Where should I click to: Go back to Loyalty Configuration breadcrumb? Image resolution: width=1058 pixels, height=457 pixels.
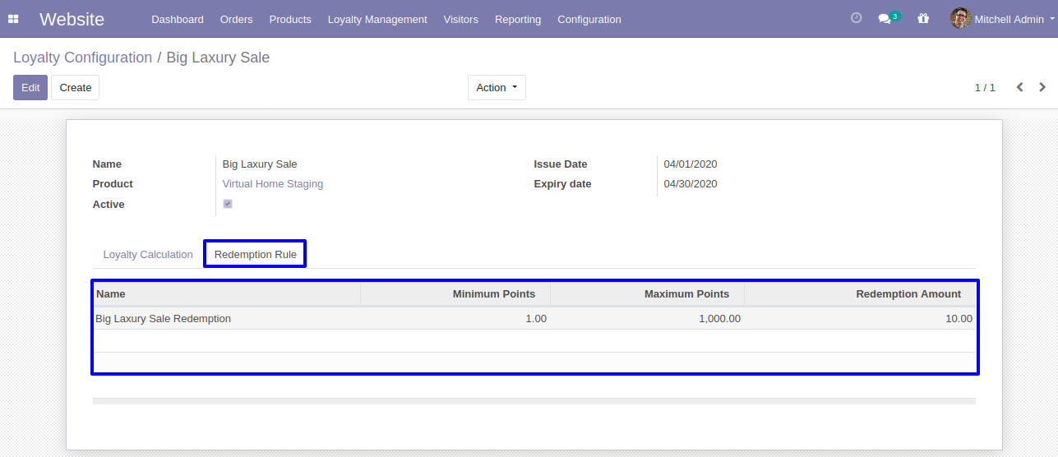coord(82,58)
